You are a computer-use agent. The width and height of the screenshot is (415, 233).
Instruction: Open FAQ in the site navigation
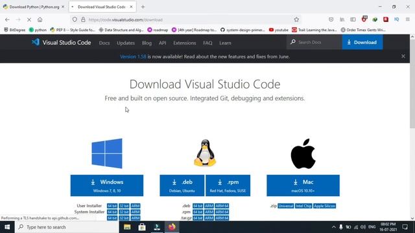pyautogui.click(x=207, y=43)
